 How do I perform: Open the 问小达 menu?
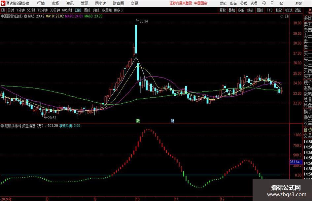point(100,3)
